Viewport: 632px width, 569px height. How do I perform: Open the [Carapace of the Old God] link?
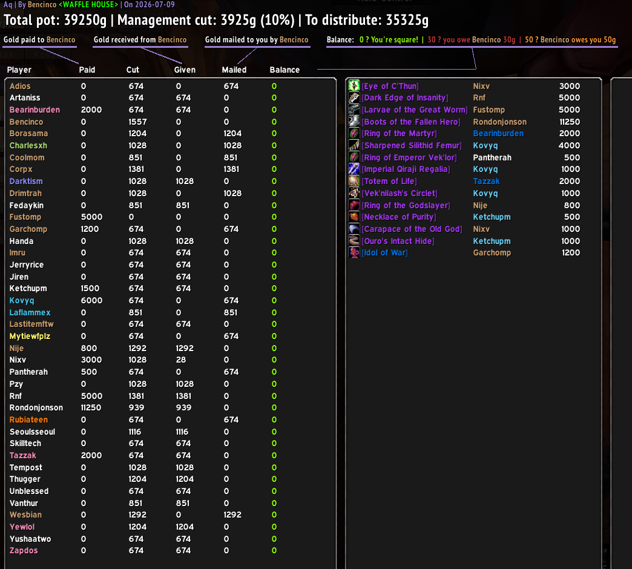[x=412, y=229]
